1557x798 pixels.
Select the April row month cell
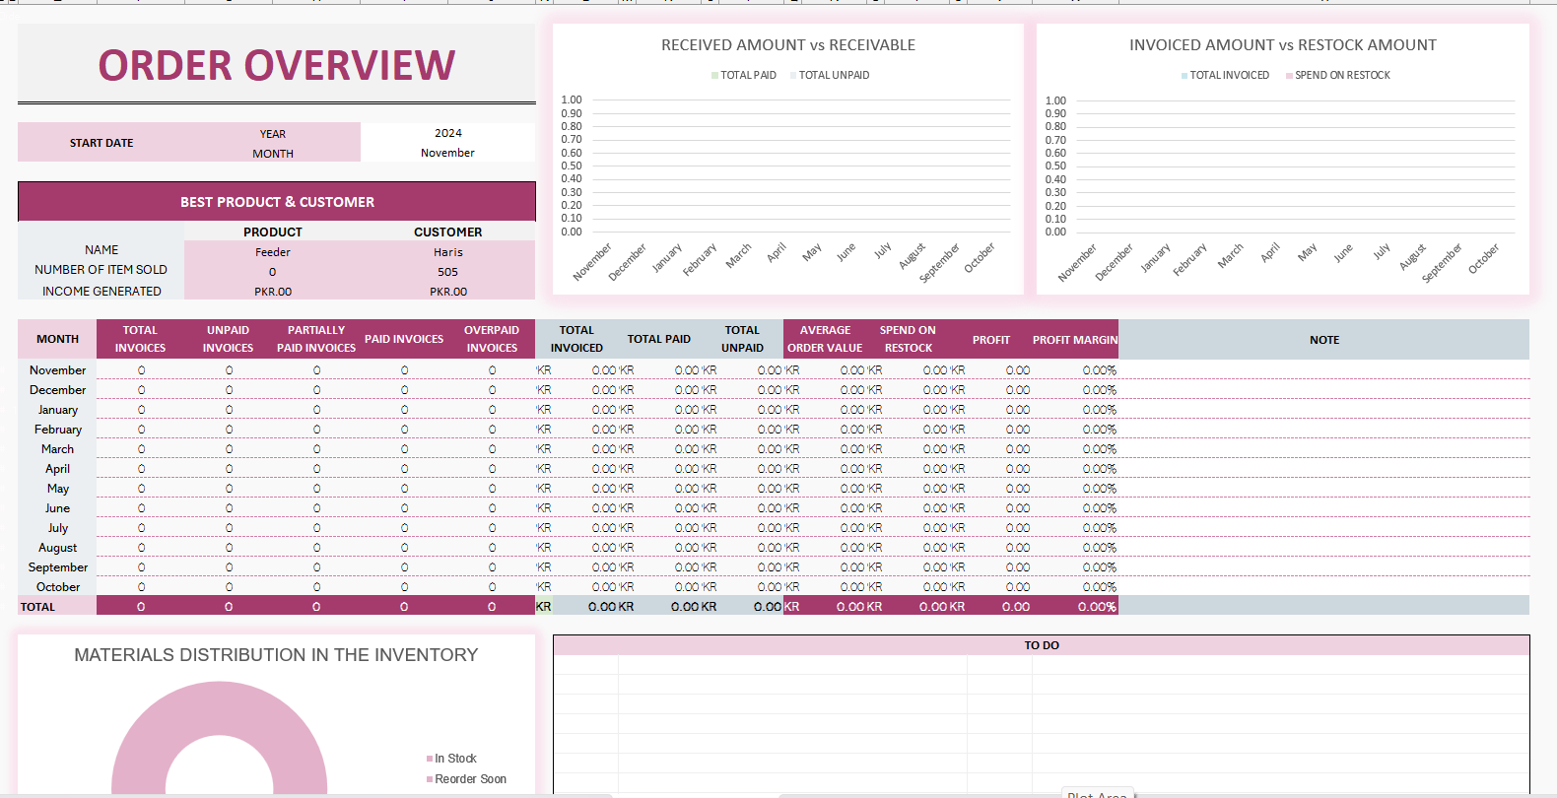tap(57, 469)
